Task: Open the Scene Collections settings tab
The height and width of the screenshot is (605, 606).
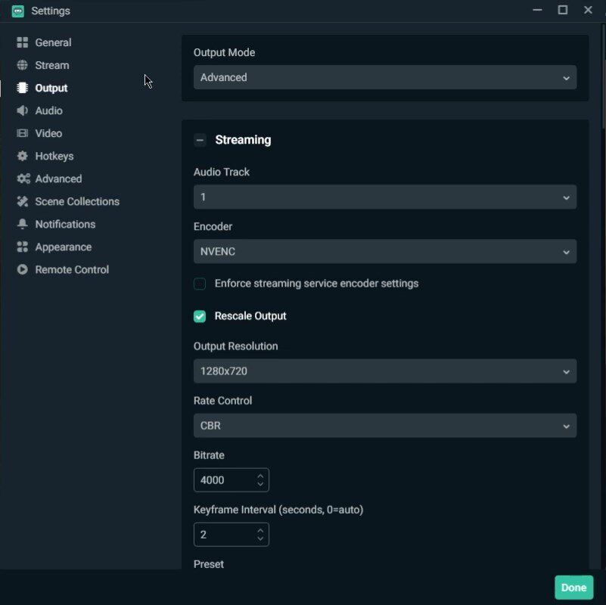Action: (76, 202)
